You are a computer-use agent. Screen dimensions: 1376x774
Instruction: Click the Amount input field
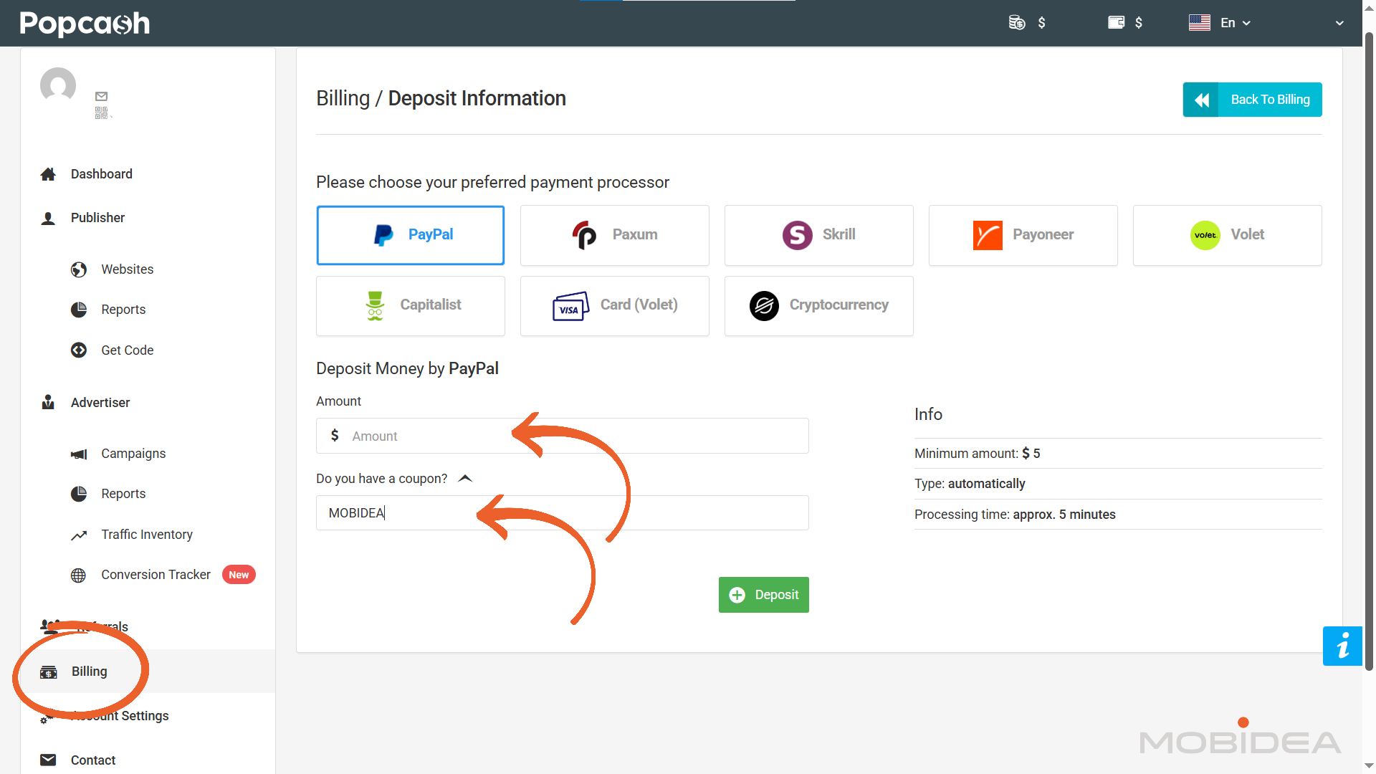click(563, 436)
